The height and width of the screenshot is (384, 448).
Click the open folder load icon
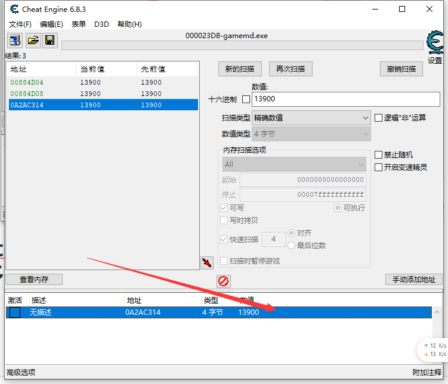(33, 41)
